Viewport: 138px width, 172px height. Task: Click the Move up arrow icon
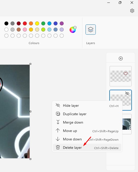[x=58, y=130]
